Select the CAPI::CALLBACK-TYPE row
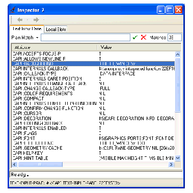The height and width of the screenshot is (193, 193). 93,74
